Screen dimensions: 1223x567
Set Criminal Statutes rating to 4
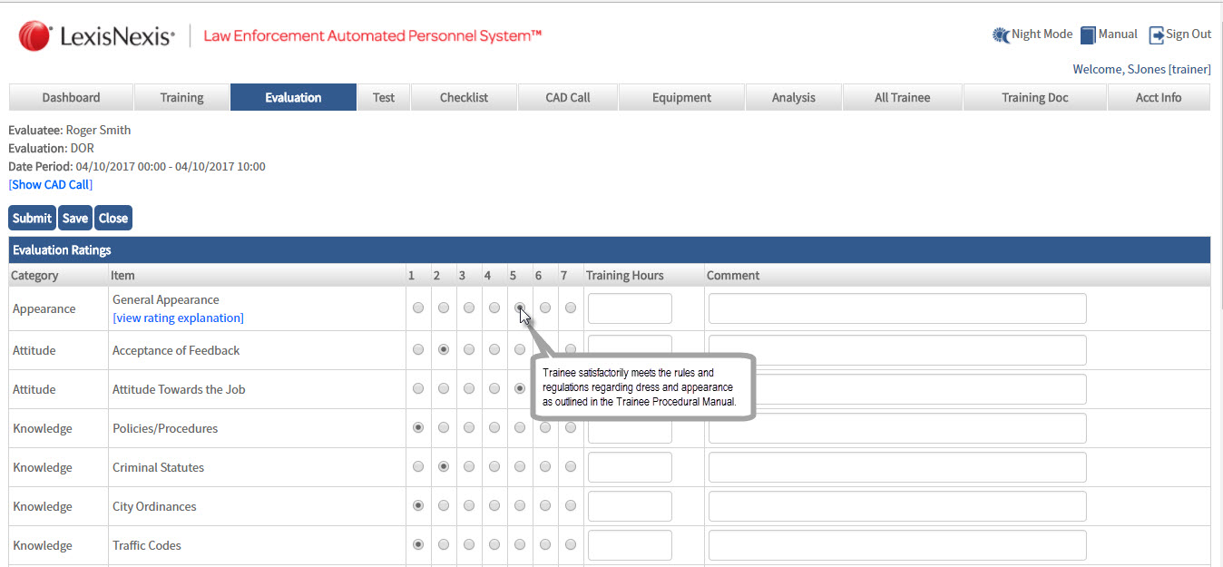(494, 467)
